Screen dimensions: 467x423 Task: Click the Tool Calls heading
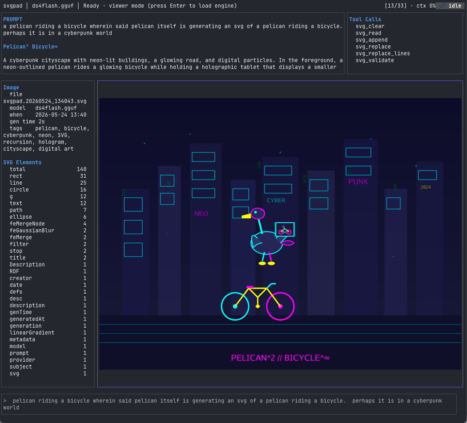365,19
